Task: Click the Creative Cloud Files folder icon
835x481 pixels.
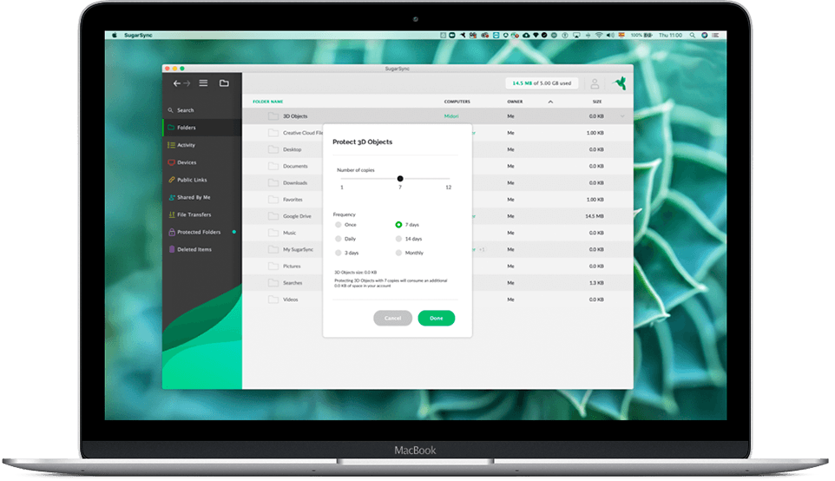Action: 273,133
